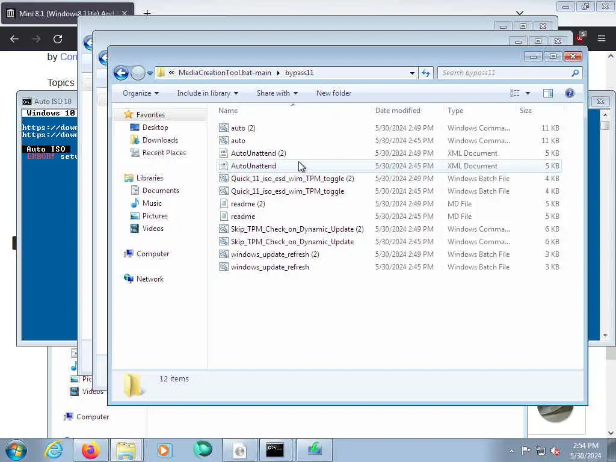This screenshot has width=616, height=462.
Task: Open the Windows Start button
Action: [x=16, y=450]
